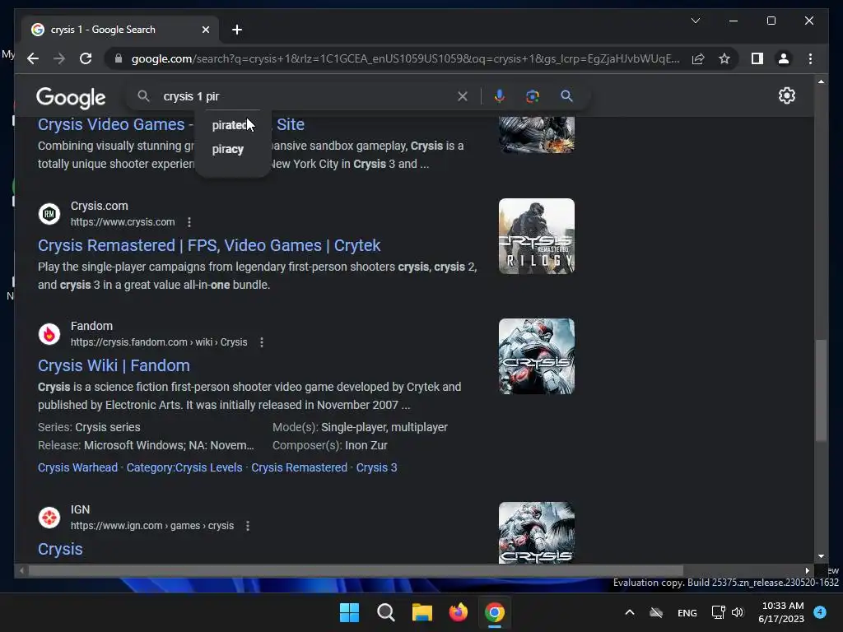Open the Crysis Wiki Fandom result
Viewport: 843px width, 632px height.
coord(114,366)
